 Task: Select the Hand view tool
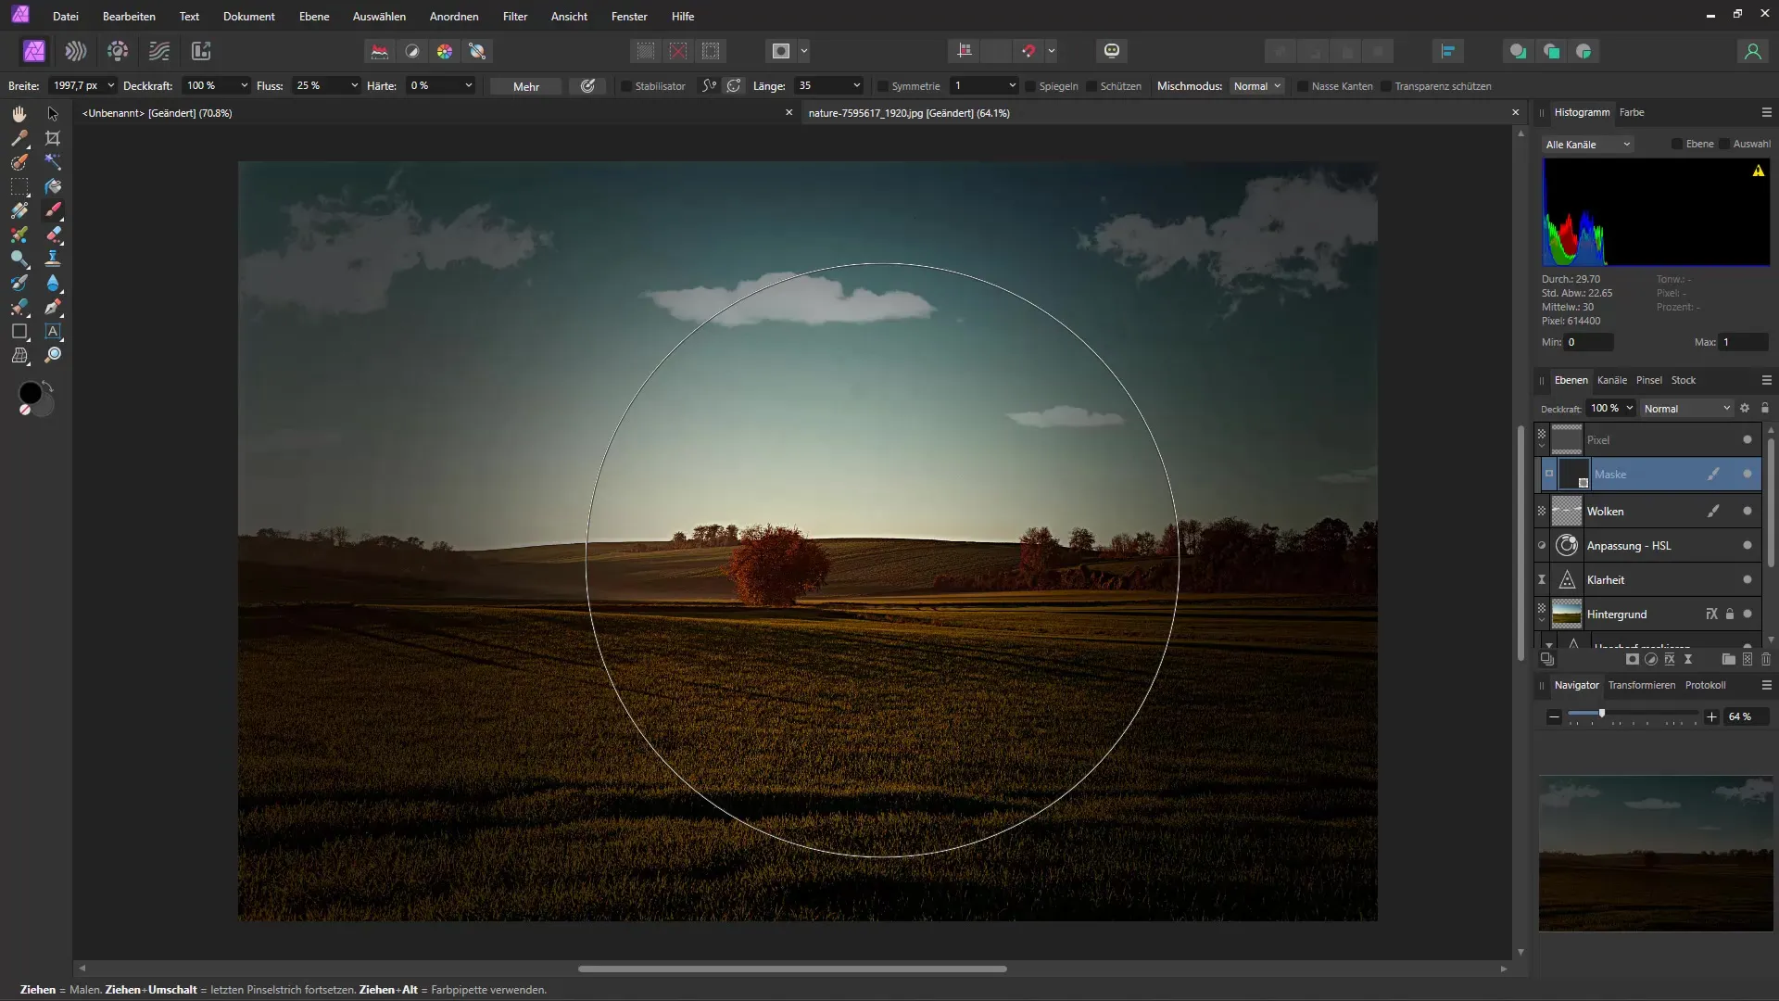point(19,114)
